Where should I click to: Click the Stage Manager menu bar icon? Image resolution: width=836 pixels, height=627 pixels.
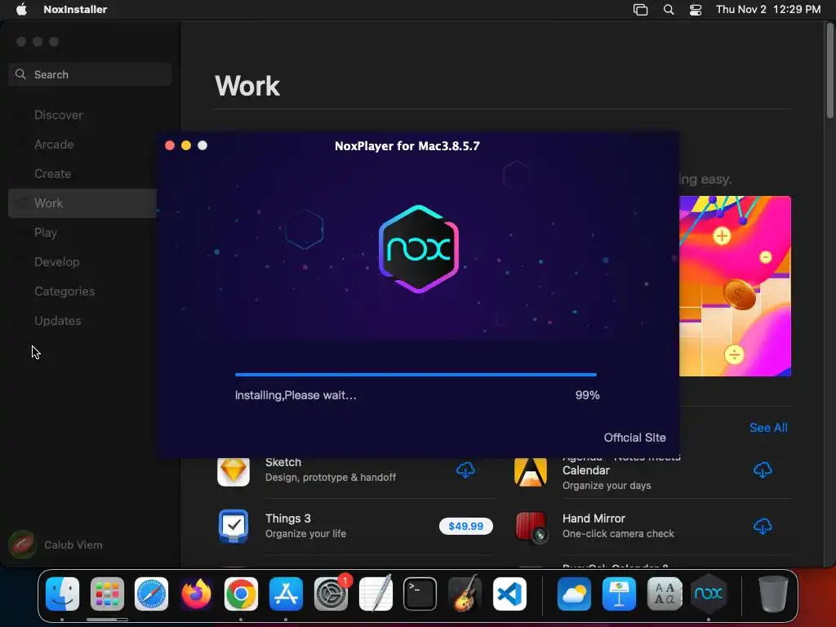pos(640,10)
